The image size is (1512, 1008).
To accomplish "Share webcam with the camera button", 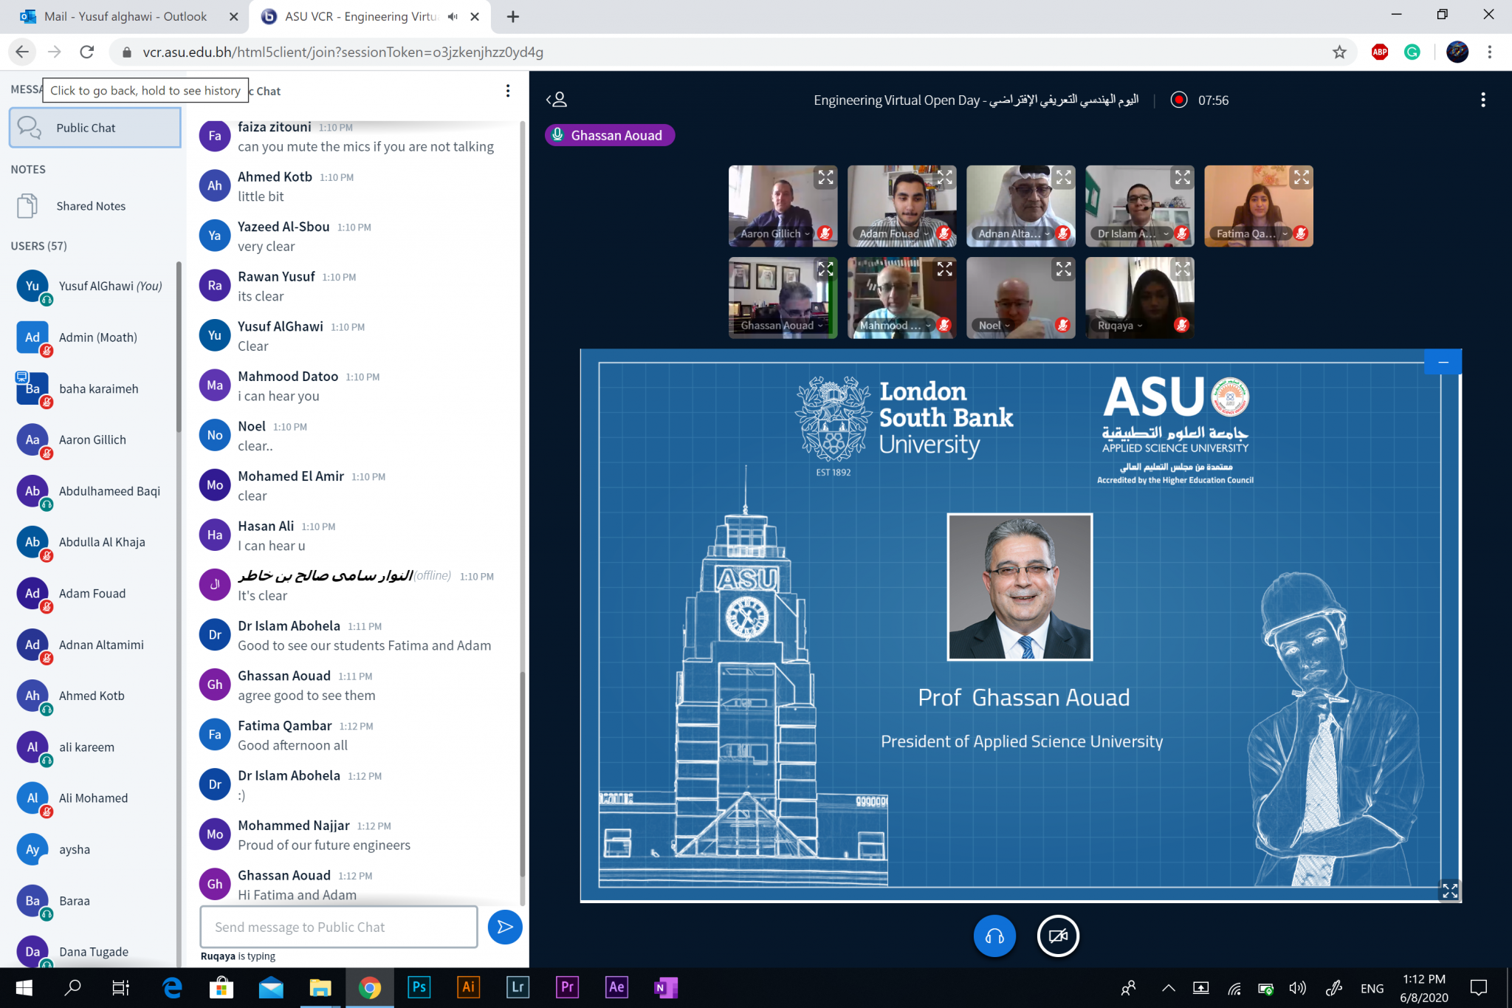I will [1058, 936].
